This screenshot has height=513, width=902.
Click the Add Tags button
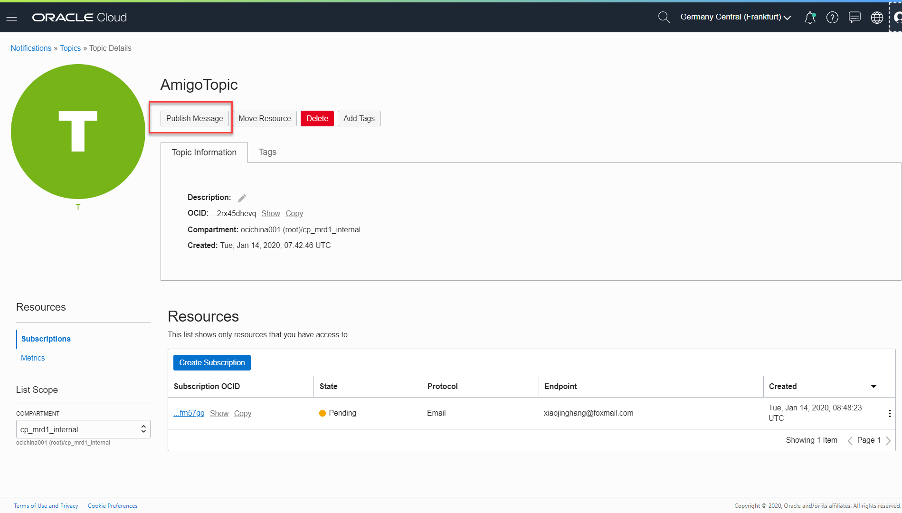359,118
